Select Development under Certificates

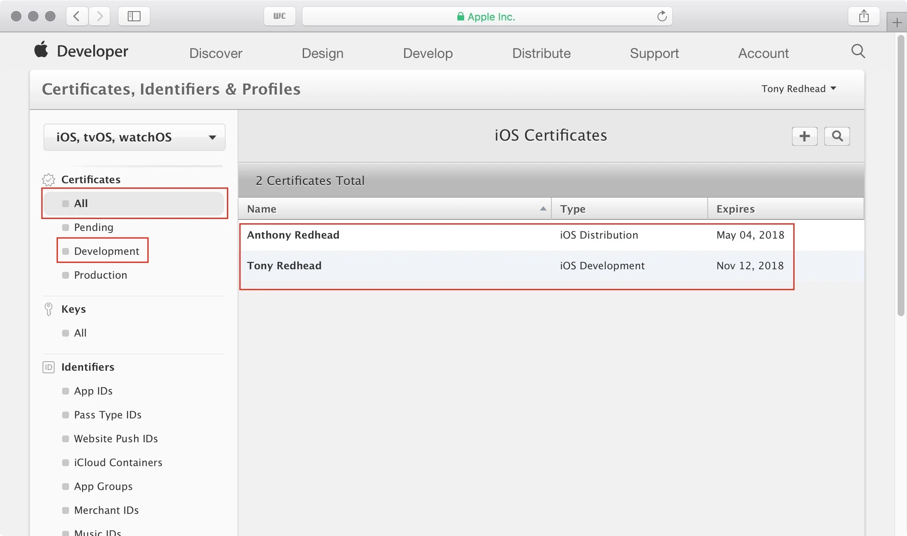point(106,251)
